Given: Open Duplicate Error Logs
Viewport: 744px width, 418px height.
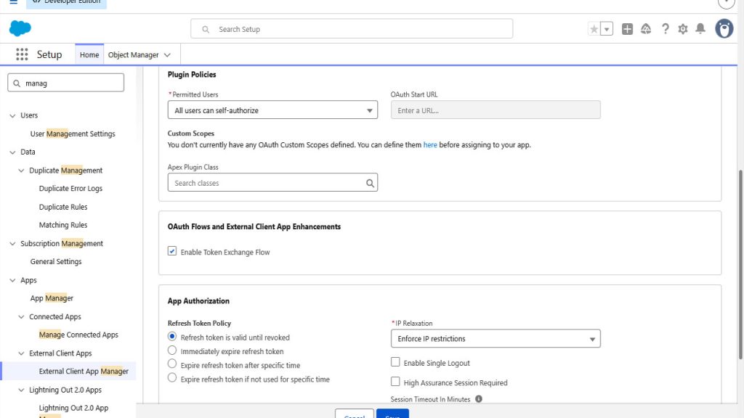Looking at the screenshot, I should pyautogui.click(x=70, y=188).
